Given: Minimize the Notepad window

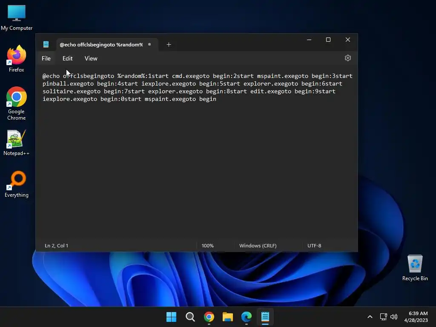Looking at the screenshot, I should click(x=309, y=40).
